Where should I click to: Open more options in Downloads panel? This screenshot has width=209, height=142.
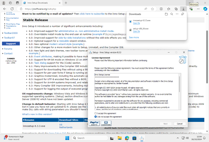[177, 14]
